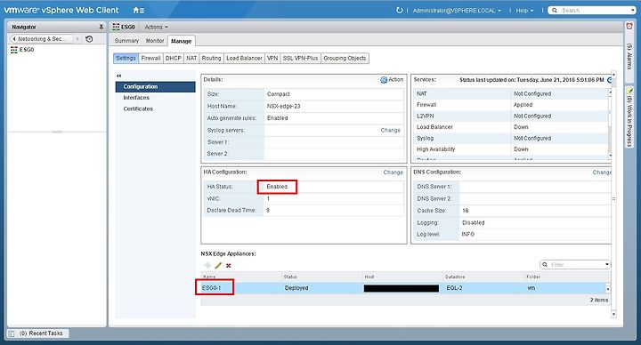The width and height of the screenshot is (641, 345).
Task: Select Certificates in settings menu
Action: coord(138,108)
